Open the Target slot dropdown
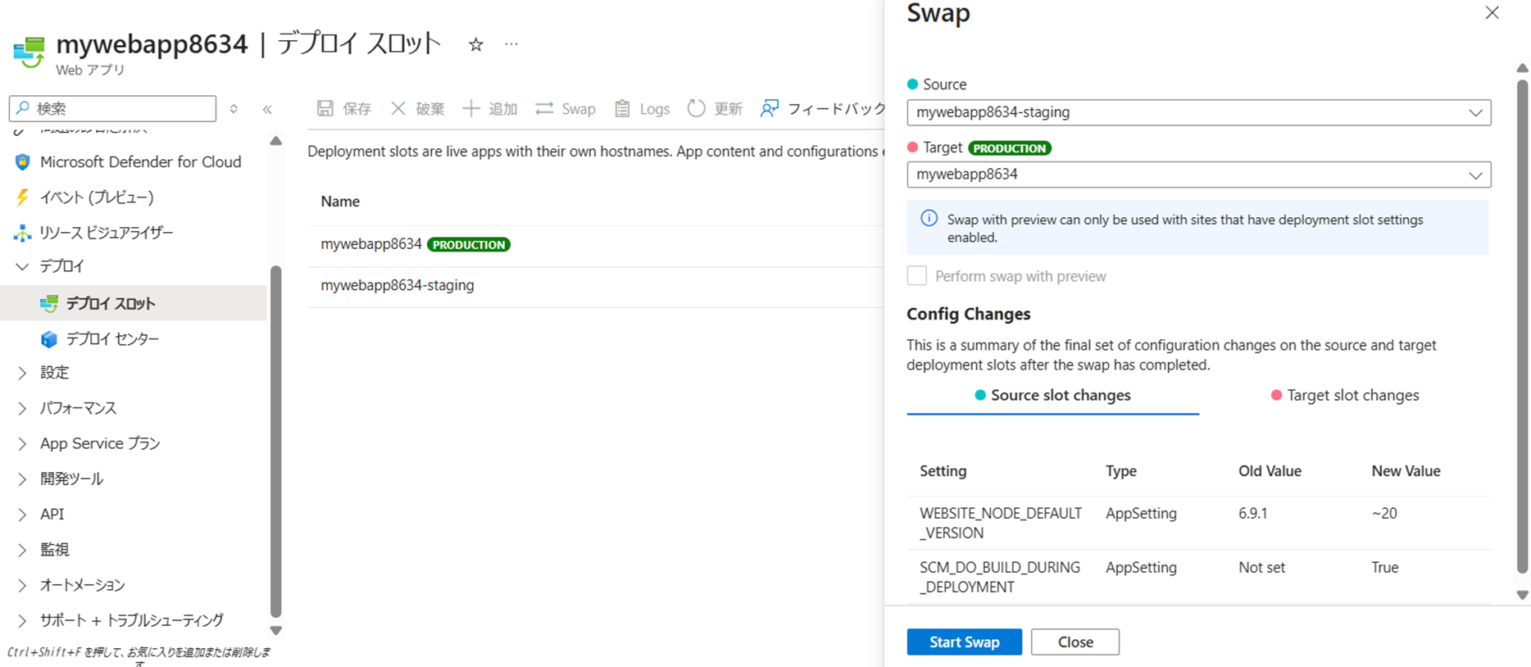This screenshot has width=1531, height=667. (1198, 175)
